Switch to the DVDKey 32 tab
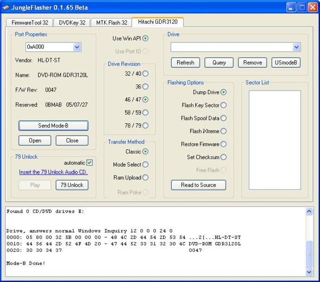Image resolution: width=320 pixels, height=282 pixels. pyautogui.click(x=72, y=23)
